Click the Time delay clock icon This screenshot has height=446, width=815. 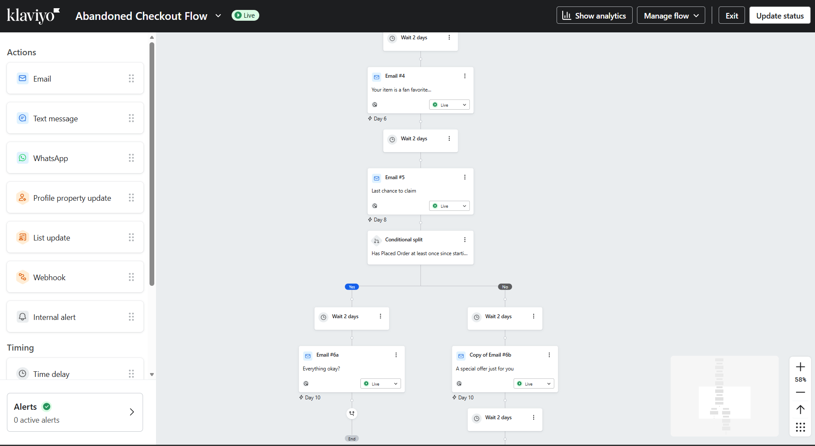click(x=22, y=373)
